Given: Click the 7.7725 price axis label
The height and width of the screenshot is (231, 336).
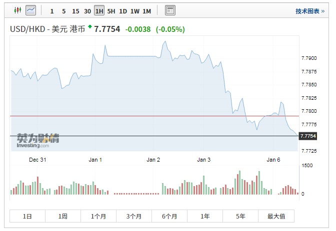Looking at the screenshot, I should pos(309,151).
